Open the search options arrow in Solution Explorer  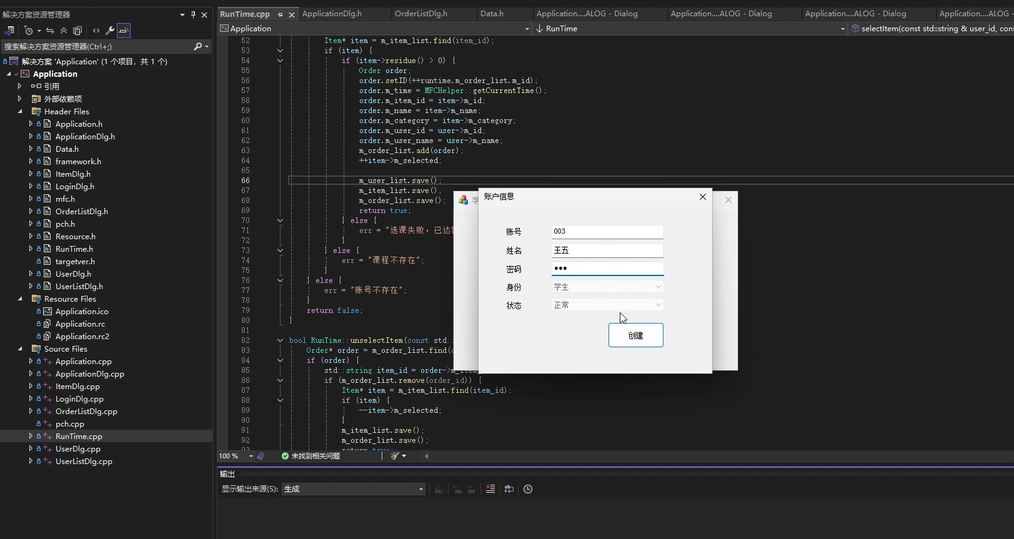207,46
